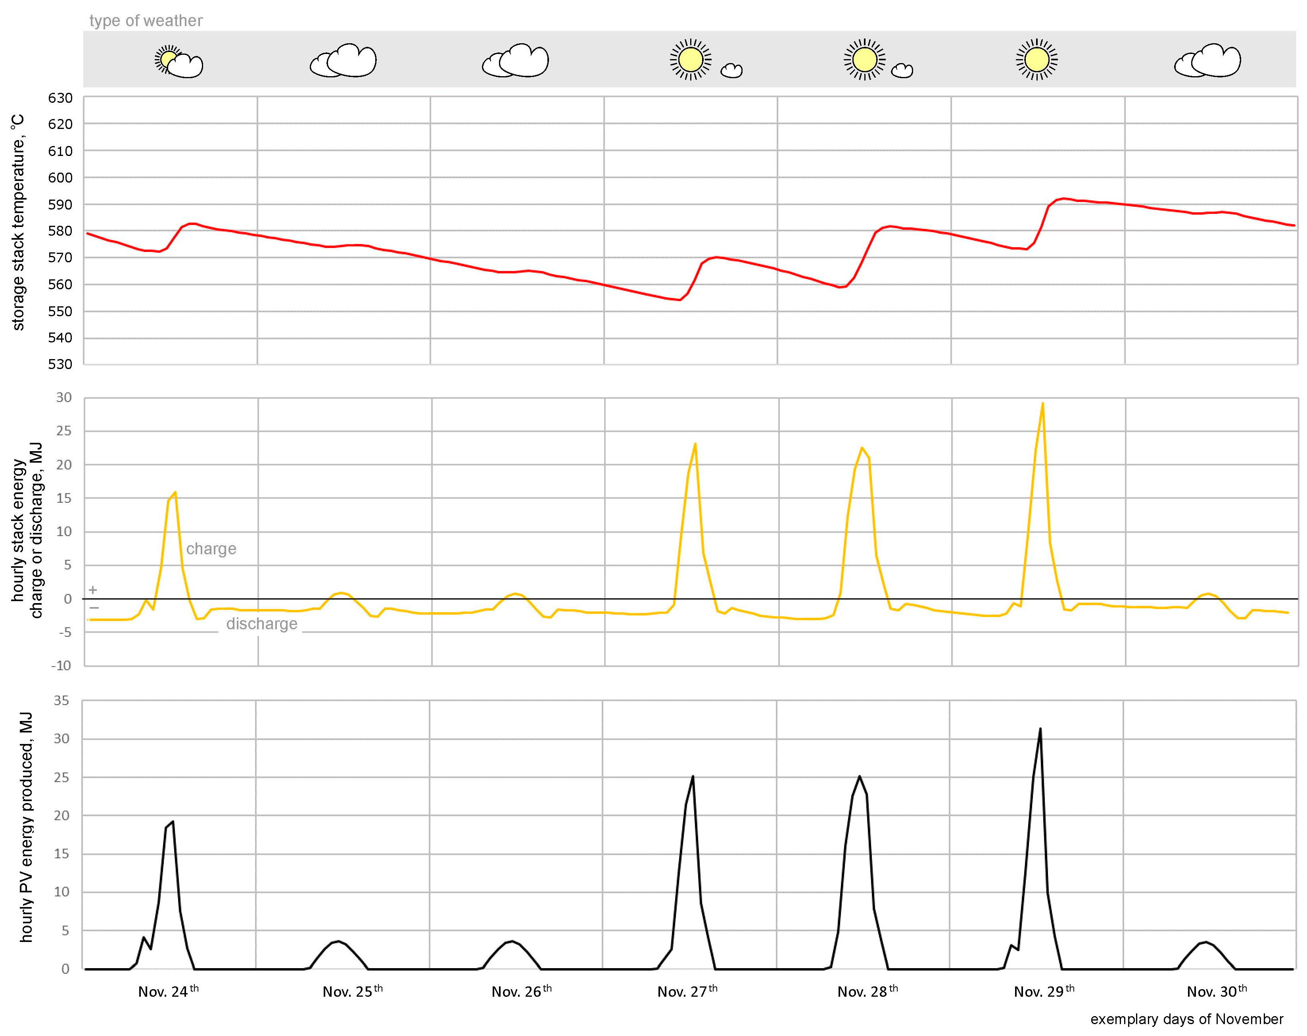Click the 'Nov. 30th' axis label

pyautogui.click(x=1217, y=991)
